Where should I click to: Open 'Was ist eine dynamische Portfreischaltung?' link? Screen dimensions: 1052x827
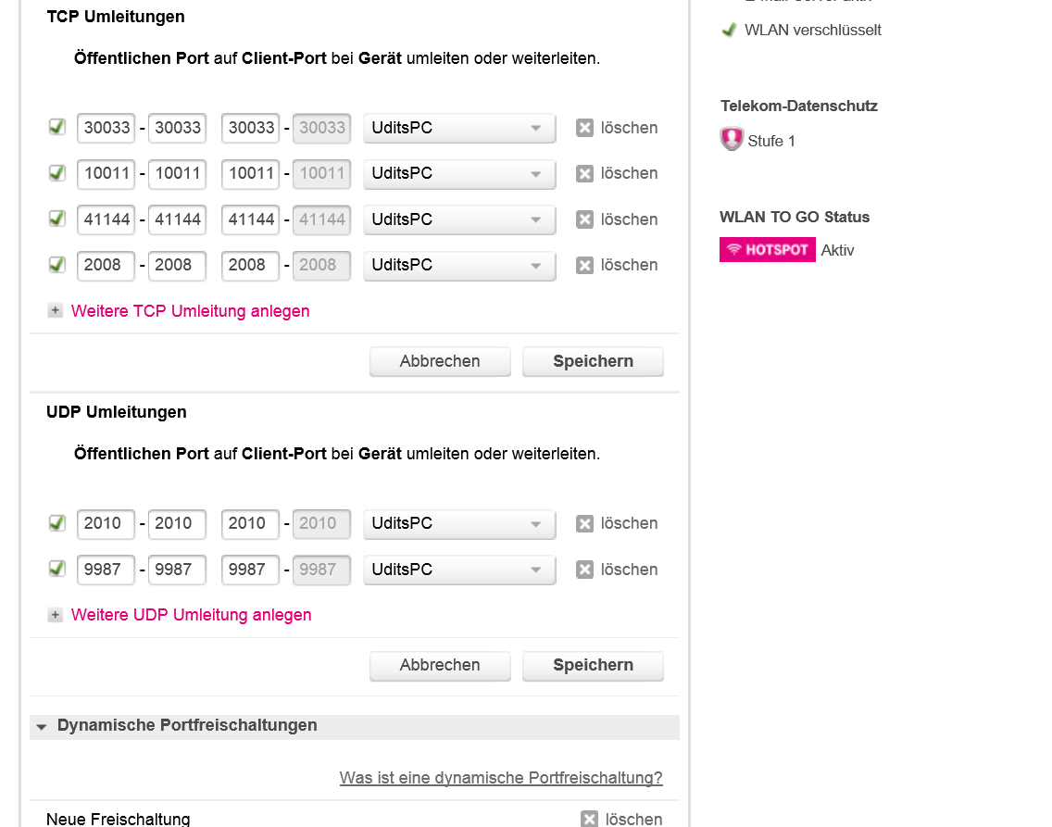[x=500, y=777]
